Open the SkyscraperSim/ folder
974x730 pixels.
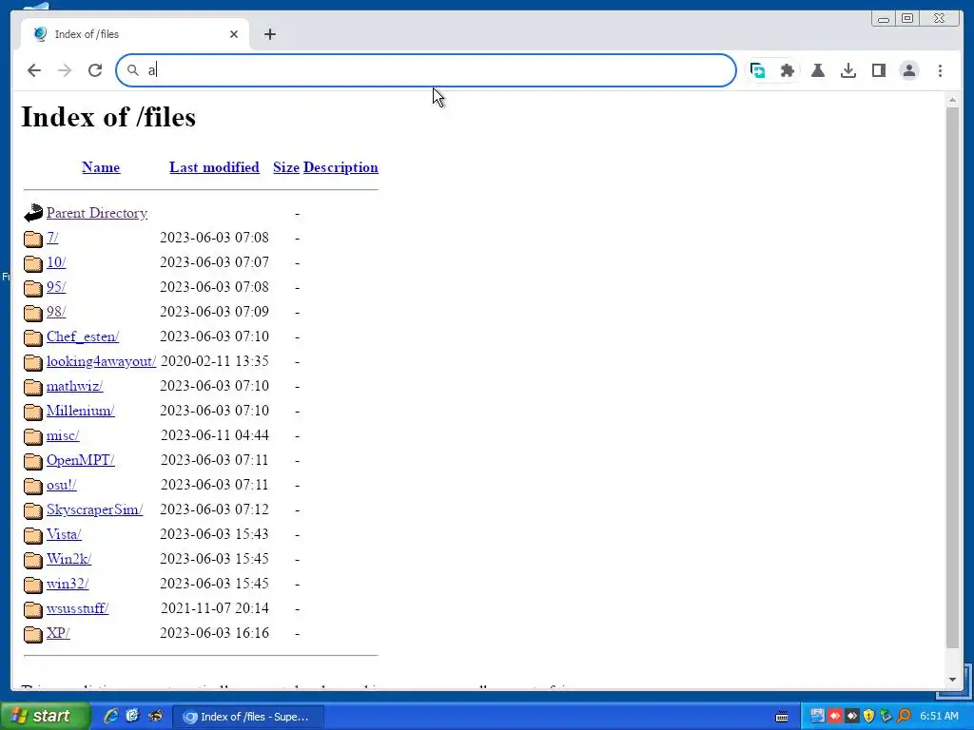coord(94,509)
